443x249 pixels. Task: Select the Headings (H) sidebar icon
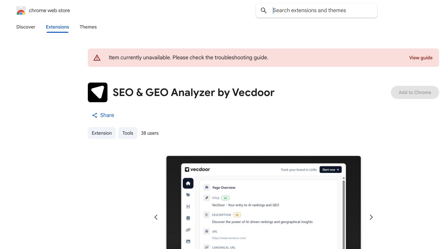pyautogui.click(x=188, y=206)
